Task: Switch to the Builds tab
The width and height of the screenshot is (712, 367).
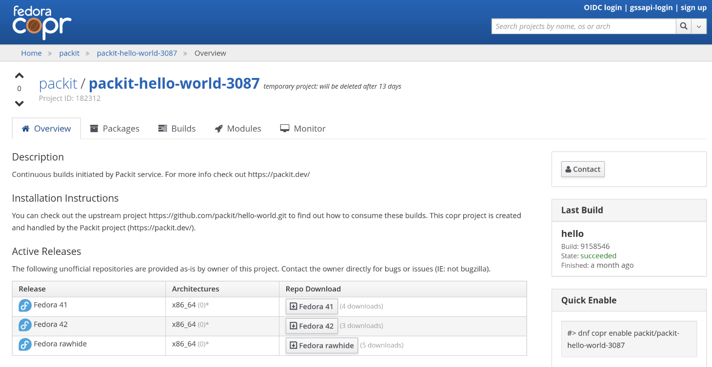Action: (x=177, y=129)
